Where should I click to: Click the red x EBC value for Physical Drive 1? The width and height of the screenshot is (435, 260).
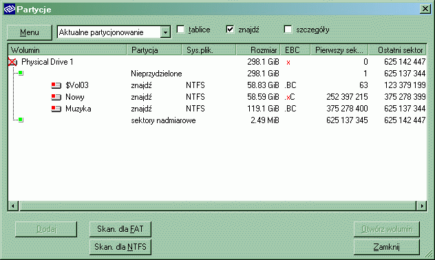(288, 63)
